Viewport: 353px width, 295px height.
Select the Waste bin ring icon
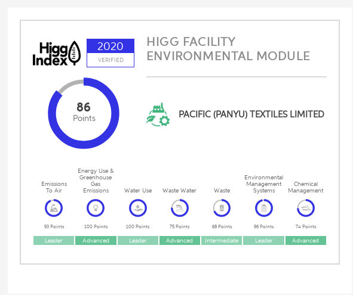(222, 208)
